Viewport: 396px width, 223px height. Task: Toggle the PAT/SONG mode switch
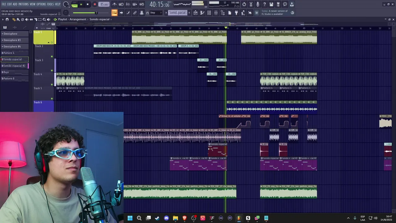[x=75, y=4]
